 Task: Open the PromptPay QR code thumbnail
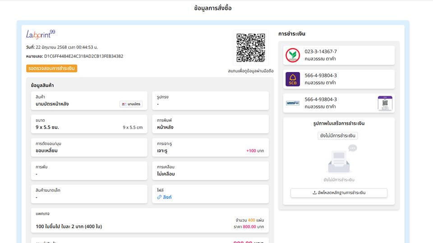[385, 103]
